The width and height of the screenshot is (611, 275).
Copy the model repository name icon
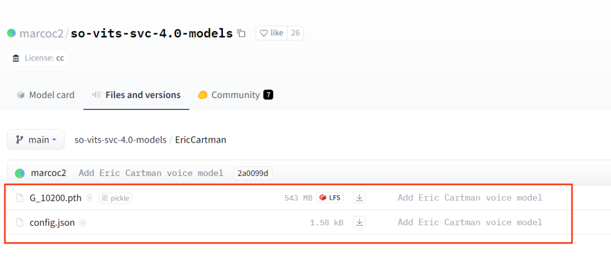point(241,33)
